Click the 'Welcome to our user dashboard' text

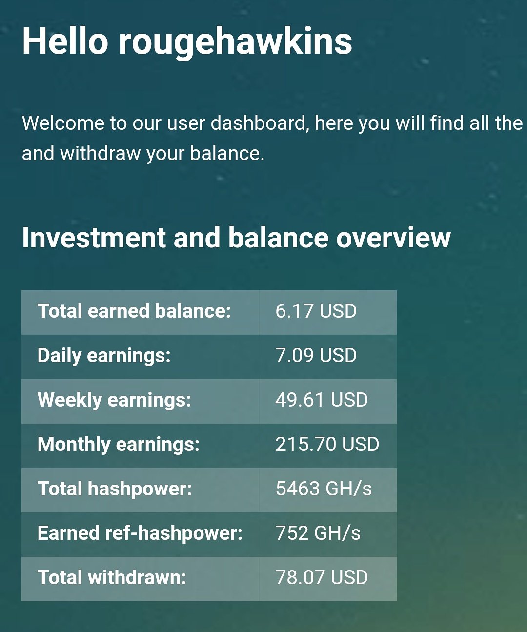pyautogui.click(x=165, y=123)
